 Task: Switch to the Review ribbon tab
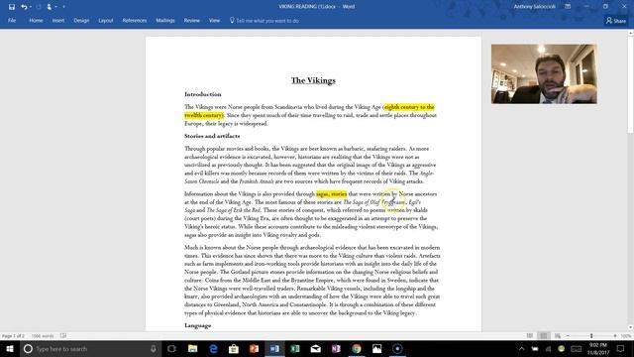(191, 20)
